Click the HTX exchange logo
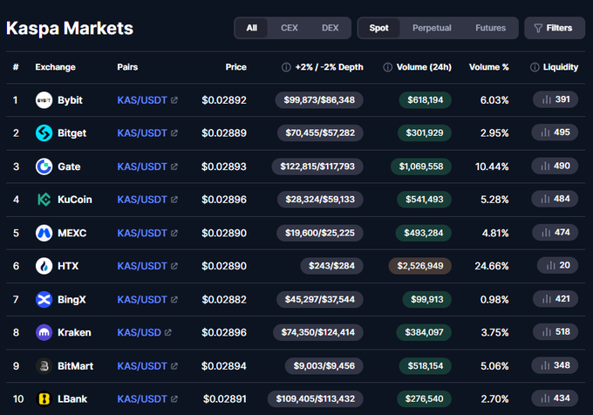The height and width of the screenshot is (415, 593). [44, 266]
